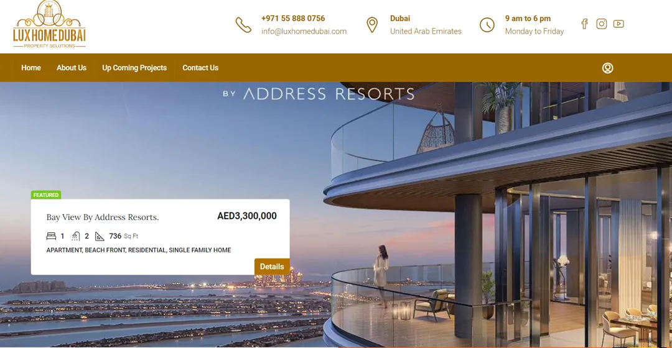Open the YouTube social icon

[618, 24]
